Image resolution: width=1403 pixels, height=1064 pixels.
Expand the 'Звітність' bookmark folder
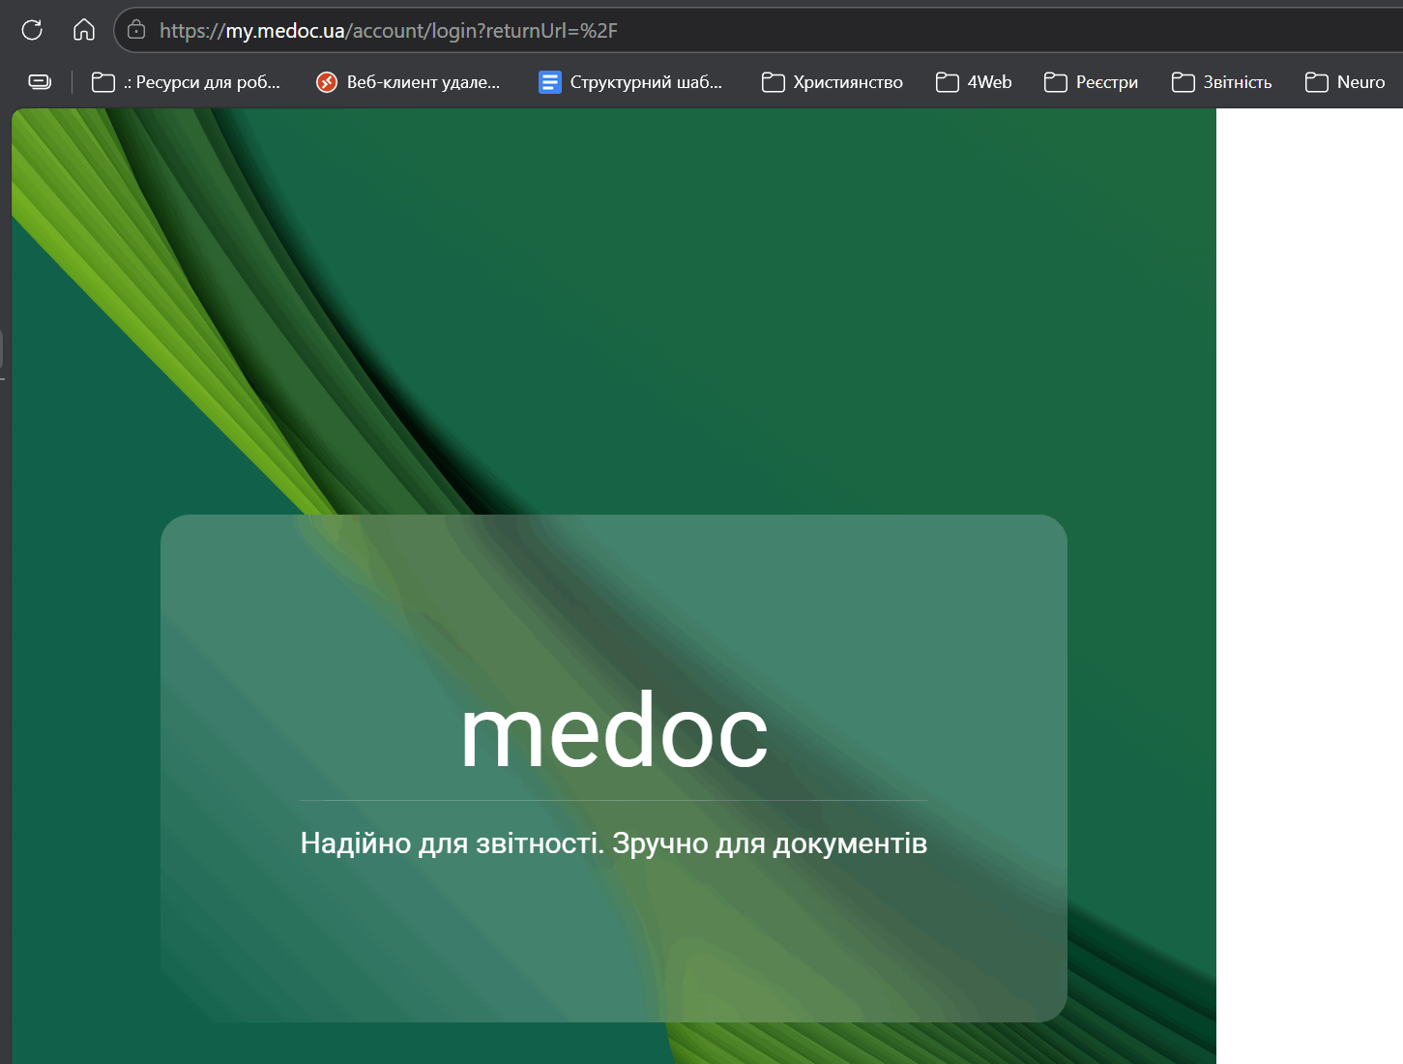pos(1221,82)
